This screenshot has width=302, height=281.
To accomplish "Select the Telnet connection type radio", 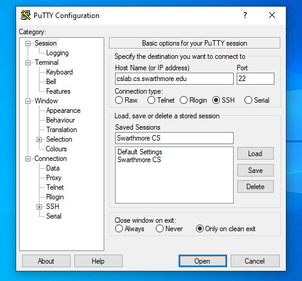I will click(x=151, y=100).
